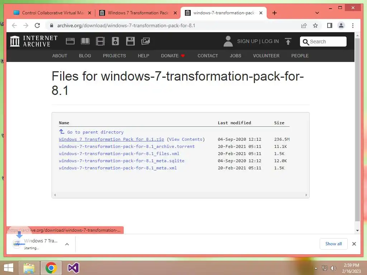
Task: Download Windows 7 Transformation Pack for 8.1.zip
Action: tap(111, 139)
